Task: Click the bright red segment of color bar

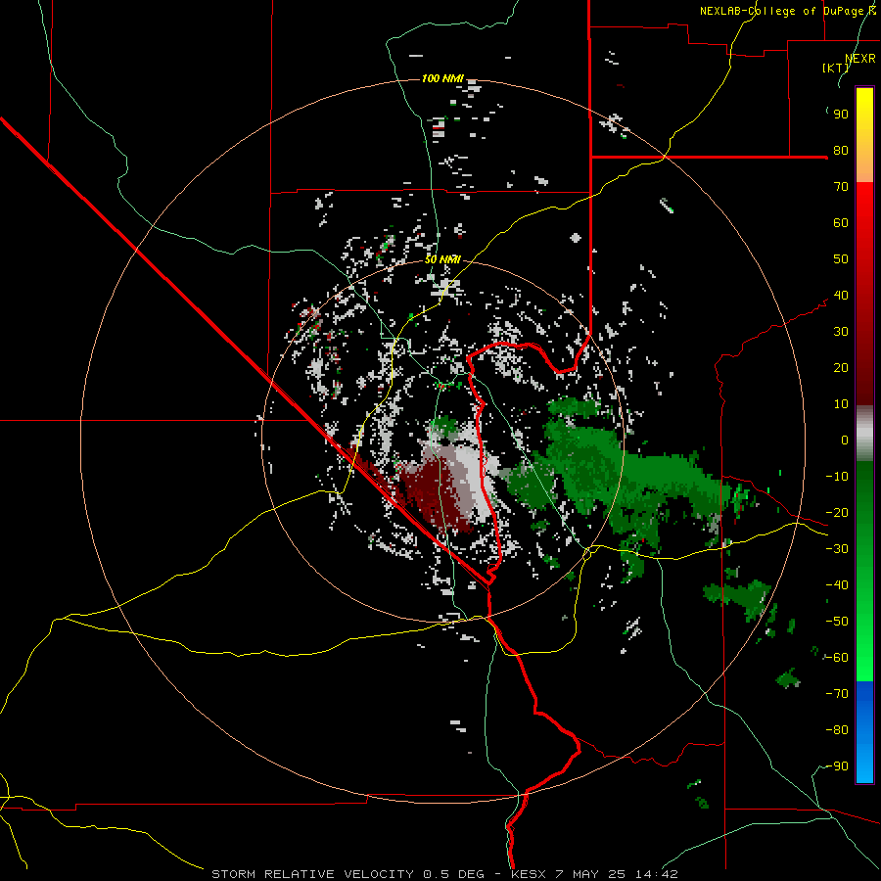Action: click(864, 213)
